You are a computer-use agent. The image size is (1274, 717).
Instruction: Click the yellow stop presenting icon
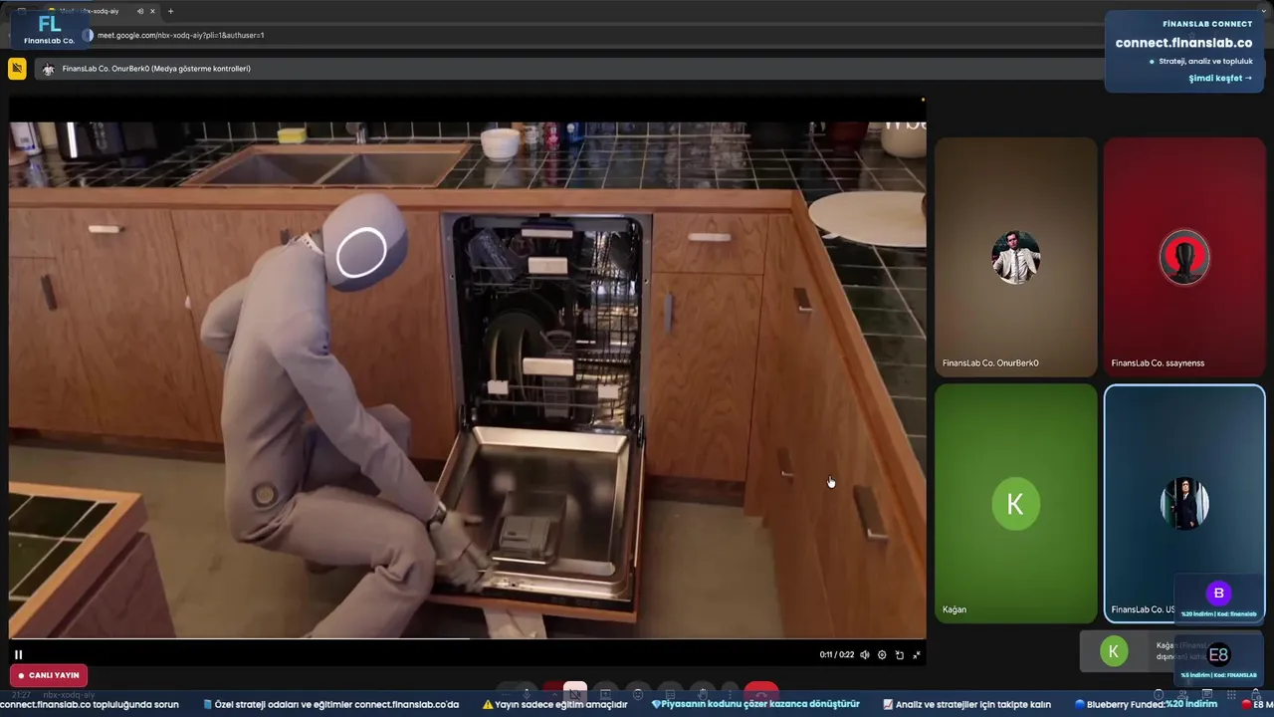(x=17, y=69)
